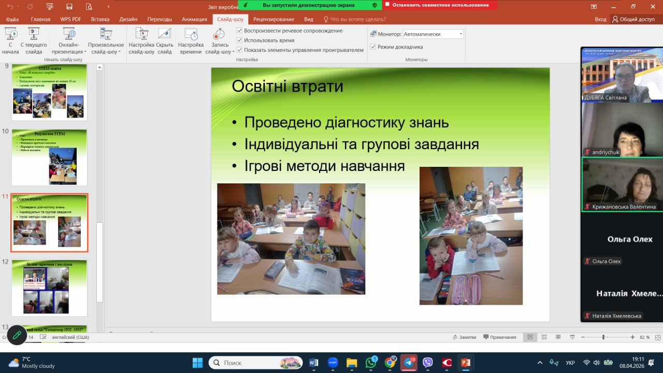Open the Монитор dropdown list
The image size is (663, 373).
[x=460, y=34]
